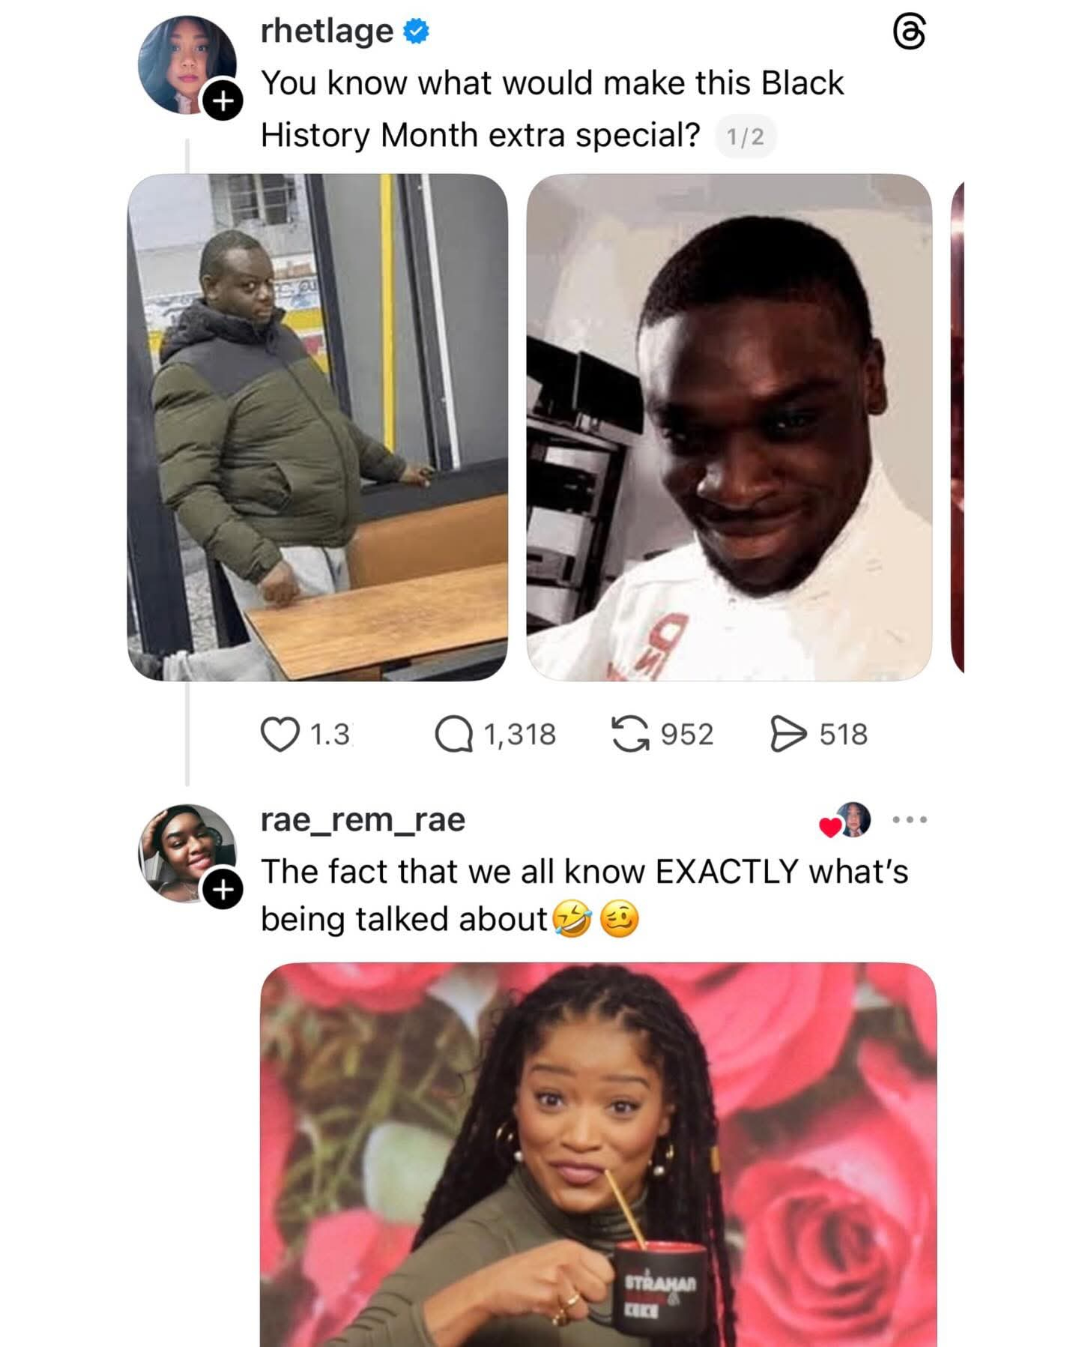1079x1347 pixels.
Task: Repost using the repost arrows icon
Action: [x=629, y=734]
